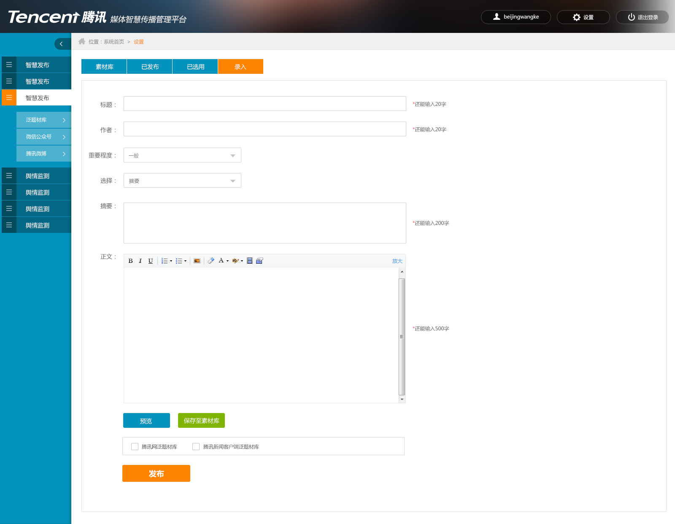Image resolution: width=675 pixels, height=524 pixels.
Task: Expand the 微信公众号 sidebar item
Action: 44,137
